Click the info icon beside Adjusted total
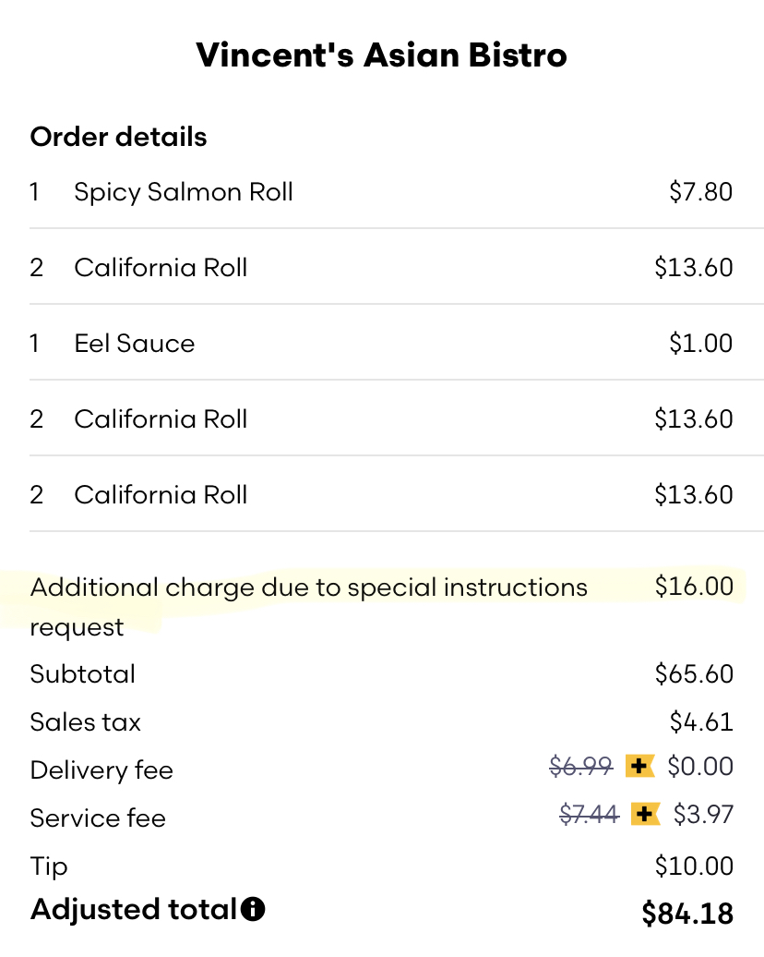This screenshot has height=957, width=764. point(253,910)
